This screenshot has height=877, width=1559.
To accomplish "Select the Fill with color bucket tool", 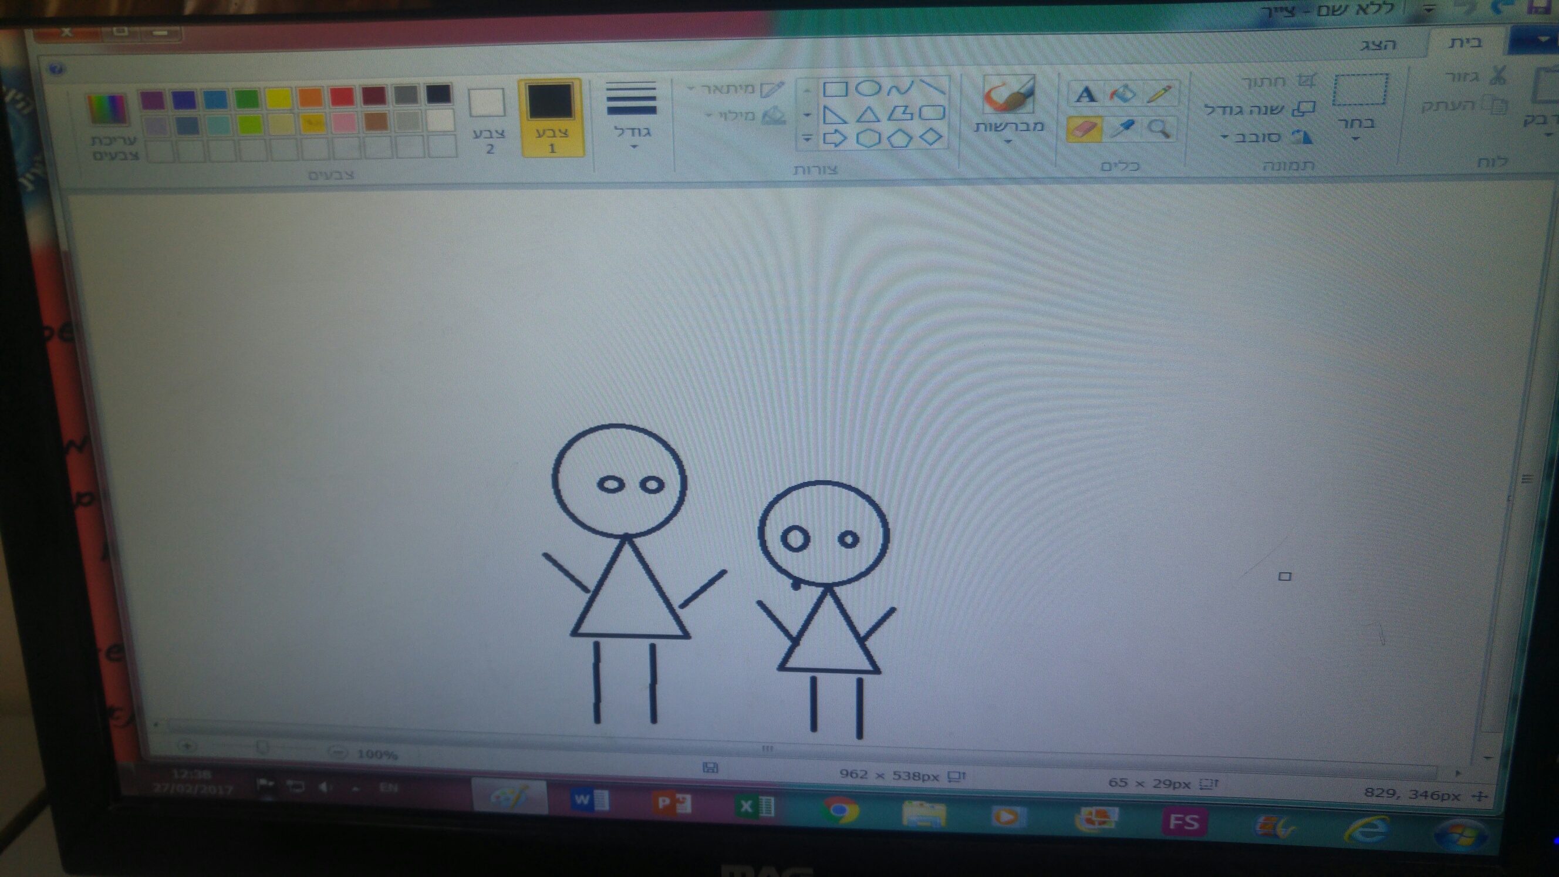I will coord(1123,95).
